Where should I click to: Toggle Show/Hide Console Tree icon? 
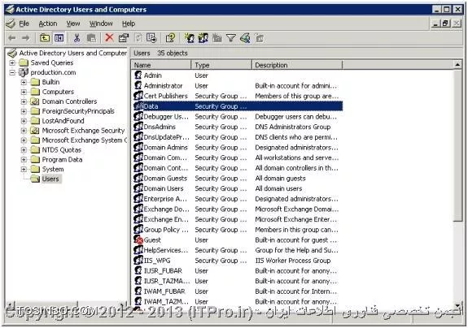[x=59, y=38]
